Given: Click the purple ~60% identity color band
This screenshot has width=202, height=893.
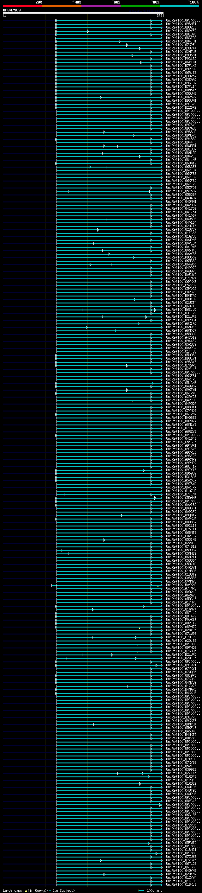Looking at the screenshot, I should click(x=101, y=6).
